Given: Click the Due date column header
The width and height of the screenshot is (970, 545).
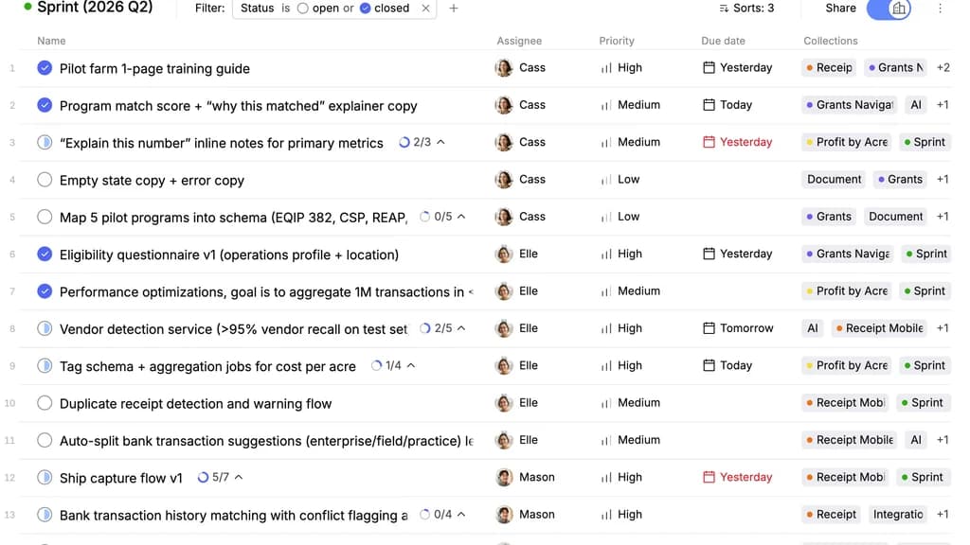Looking at the screenshot, I should coord(723,41).
